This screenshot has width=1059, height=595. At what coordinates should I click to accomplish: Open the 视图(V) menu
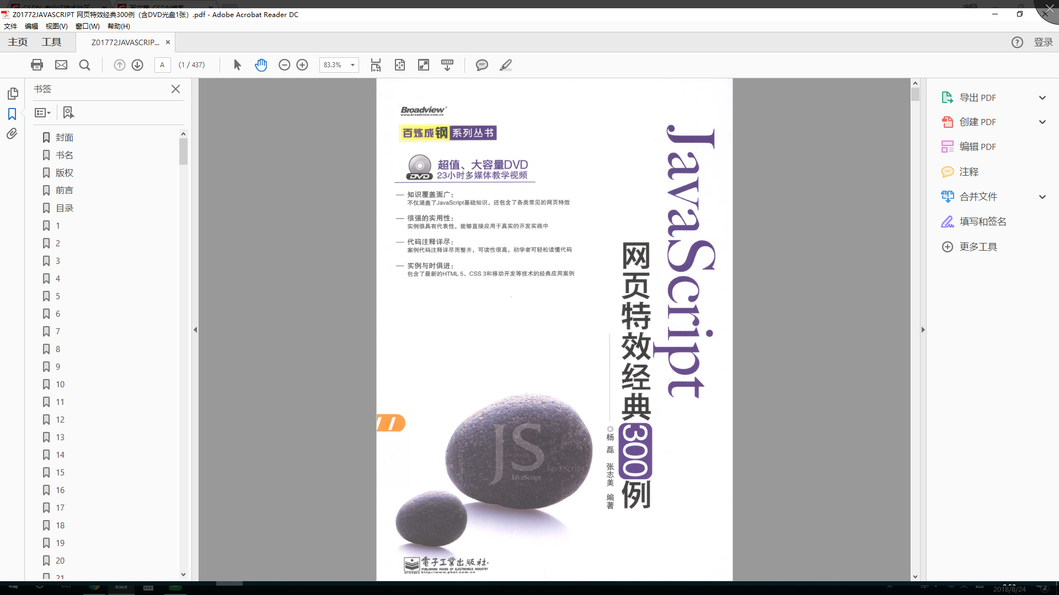(x=56, y=26)
